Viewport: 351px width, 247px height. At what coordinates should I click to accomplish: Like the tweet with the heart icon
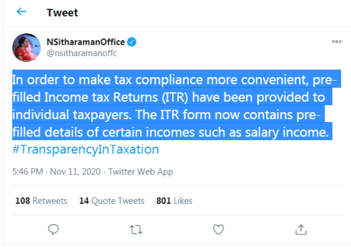(218, 229)
